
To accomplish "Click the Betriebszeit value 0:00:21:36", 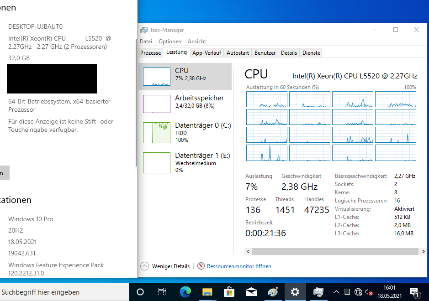I will point(265,233).
